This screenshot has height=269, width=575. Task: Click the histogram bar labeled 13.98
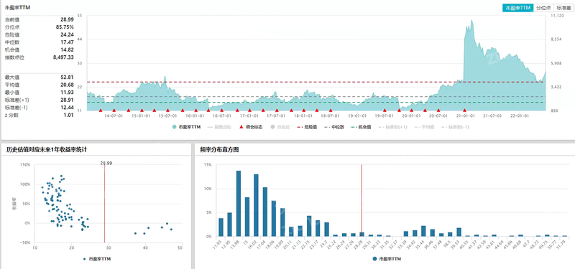coord(239,204)
